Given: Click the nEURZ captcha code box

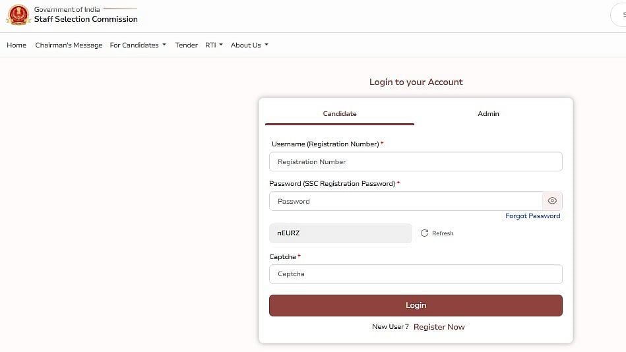Looking at the screenshot, I should coord(340,233).
